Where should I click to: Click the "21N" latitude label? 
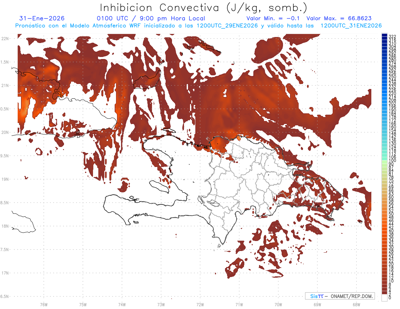[5, 86]
